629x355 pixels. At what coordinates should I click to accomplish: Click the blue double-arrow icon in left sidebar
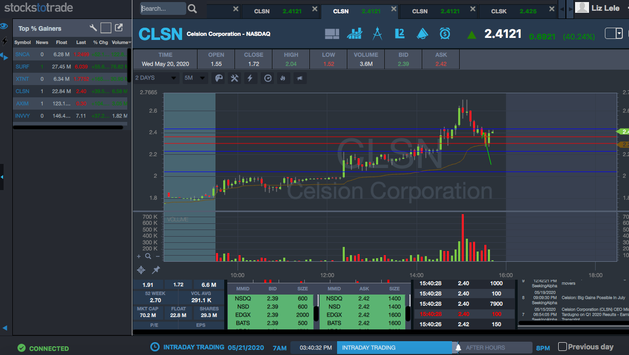coord(4,56)
